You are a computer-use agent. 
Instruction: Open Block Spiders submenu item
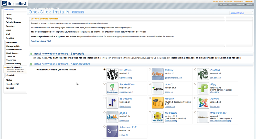click(12, 53)
